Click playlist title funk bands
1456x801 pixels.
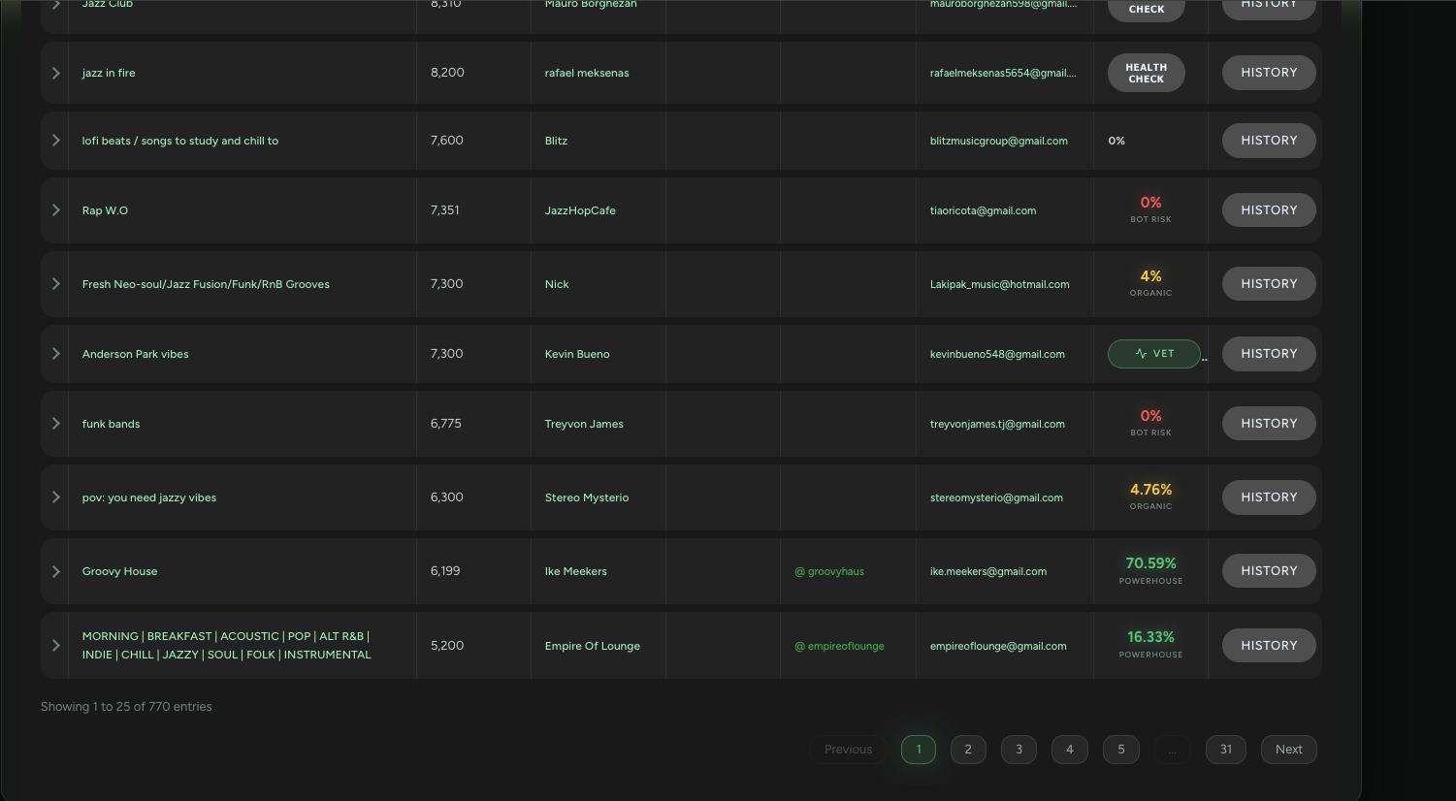111,424
